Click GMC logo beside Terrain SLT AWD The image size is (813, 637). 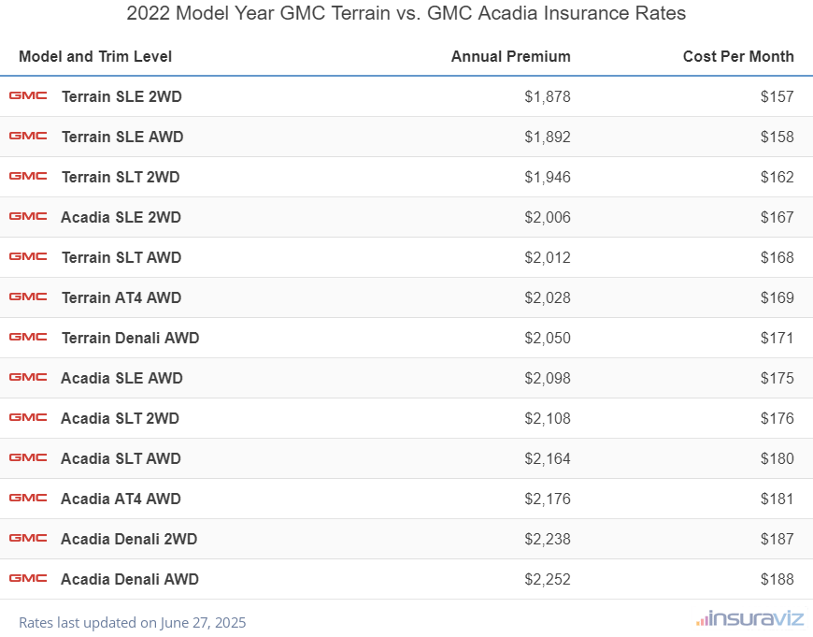[x=28, y=256]
